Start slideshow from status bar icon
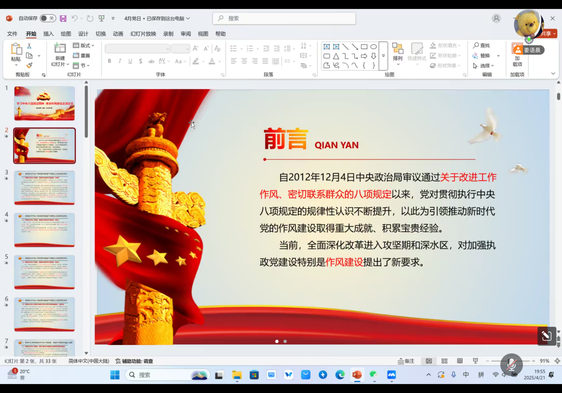This screenshot has height=393, width=562. (475, 361)
